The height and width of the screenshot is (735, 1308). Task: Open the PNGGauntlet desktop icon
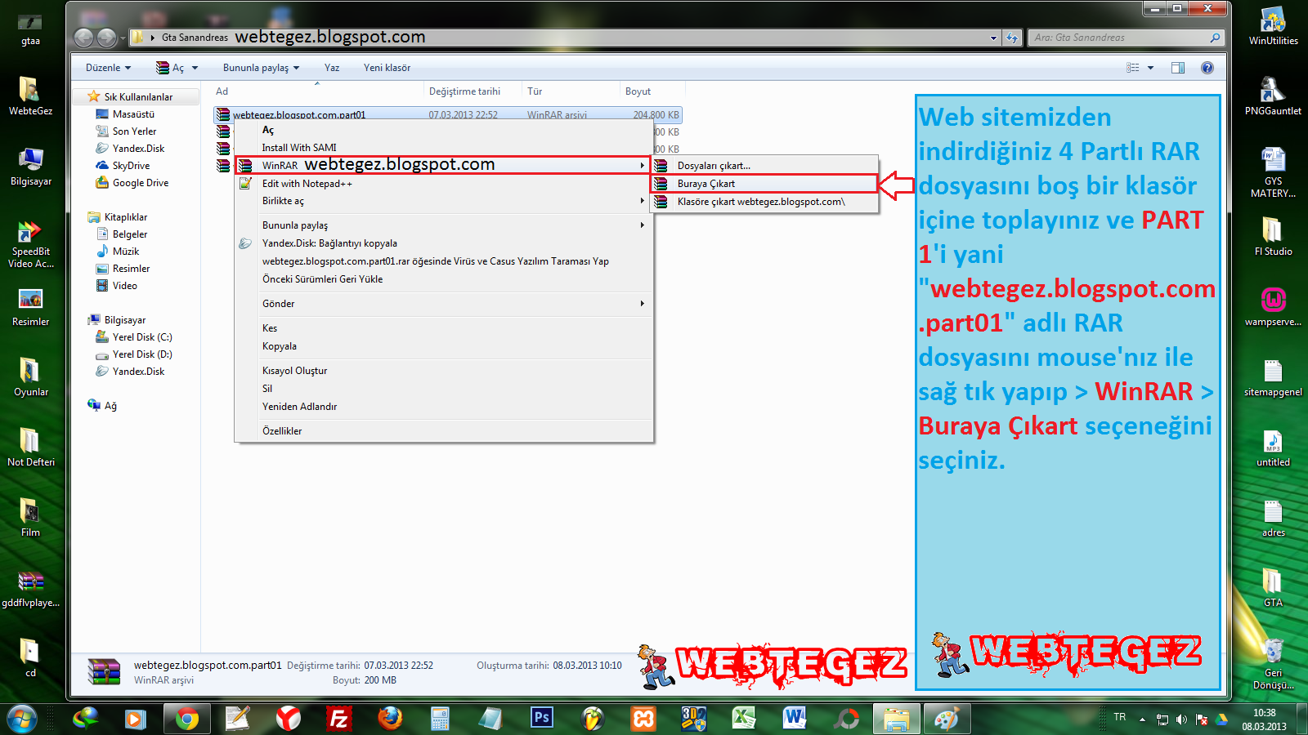(1273, 96)
